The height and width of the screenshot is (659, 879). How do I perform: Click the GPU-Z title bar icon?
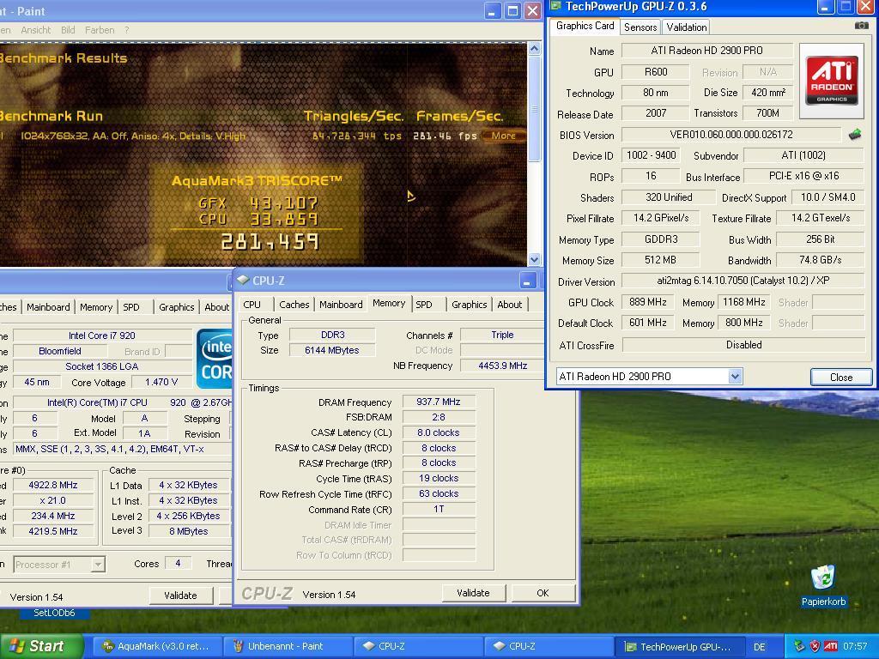click(555, 6)
